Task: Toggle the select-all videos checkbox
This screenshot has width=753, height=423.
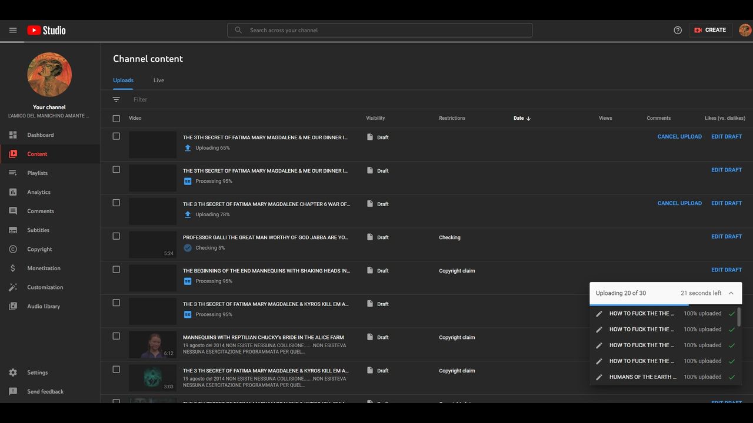Action: 116,119
